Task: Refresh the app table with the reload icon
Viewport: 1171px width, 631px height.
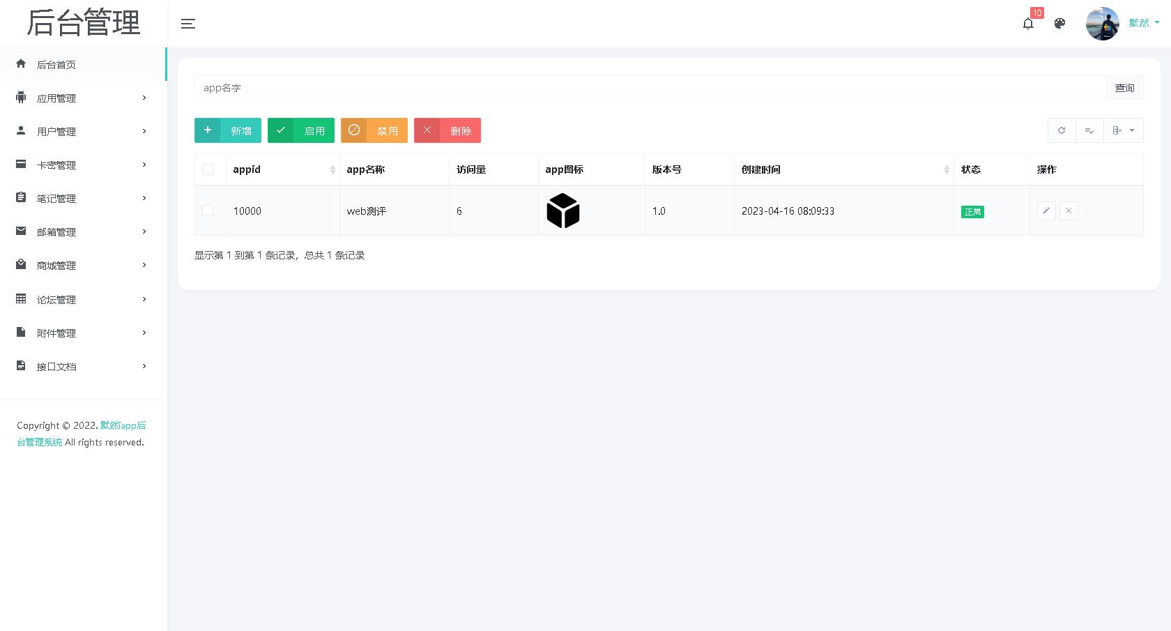Action: (x=1062, y=130)
